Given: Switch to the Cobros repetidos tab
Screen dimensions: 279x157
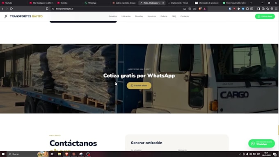Looking at the screenshot, I should (x=124, y=3).
